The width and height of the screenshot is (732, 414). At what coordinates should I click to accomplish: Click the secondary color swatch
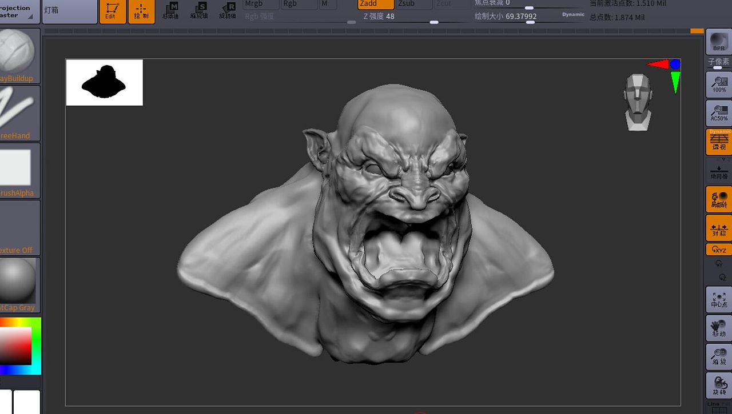pos(6,402)
